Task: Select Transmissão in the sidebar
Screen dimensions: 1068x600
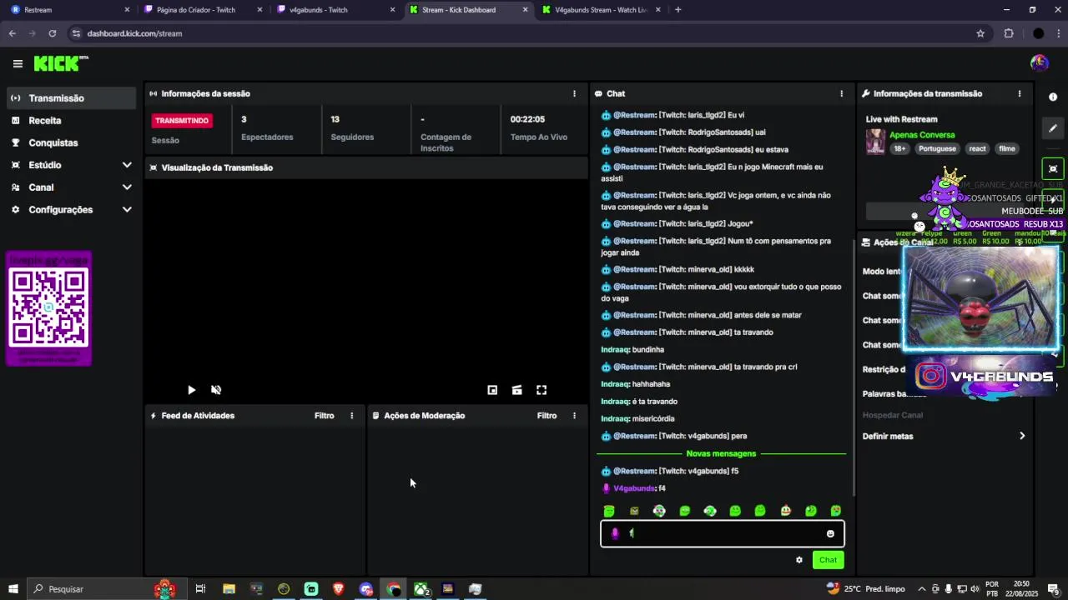Action: coord(71,98)
